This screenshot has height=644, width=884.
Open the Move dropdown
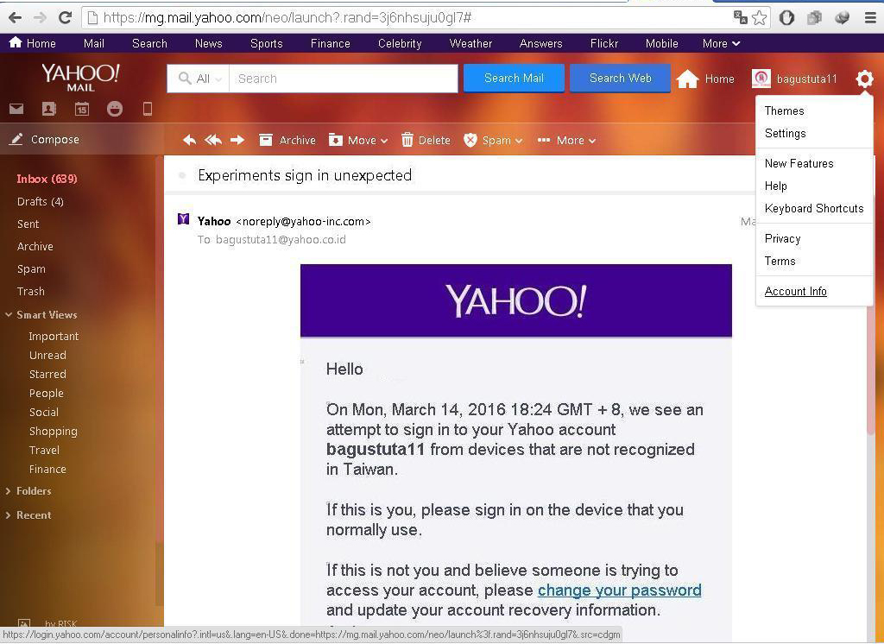coord(358,140)
